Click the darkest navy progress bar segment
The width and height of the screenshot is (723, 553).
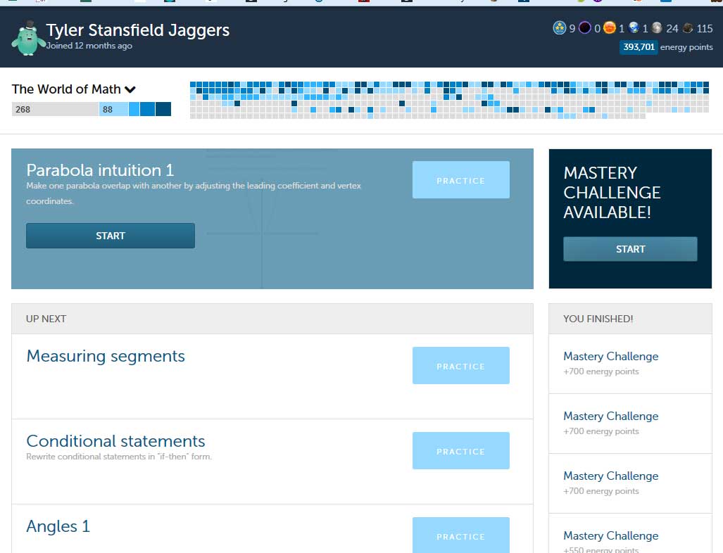click(163, 109)
